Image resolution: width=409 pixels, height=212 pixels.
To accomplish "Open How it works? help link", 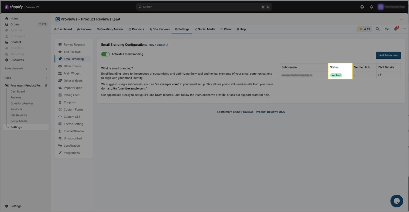I will point(158,45).
